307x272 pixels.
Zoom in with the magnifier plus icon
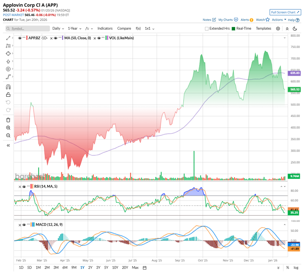[x=8, y=128]
